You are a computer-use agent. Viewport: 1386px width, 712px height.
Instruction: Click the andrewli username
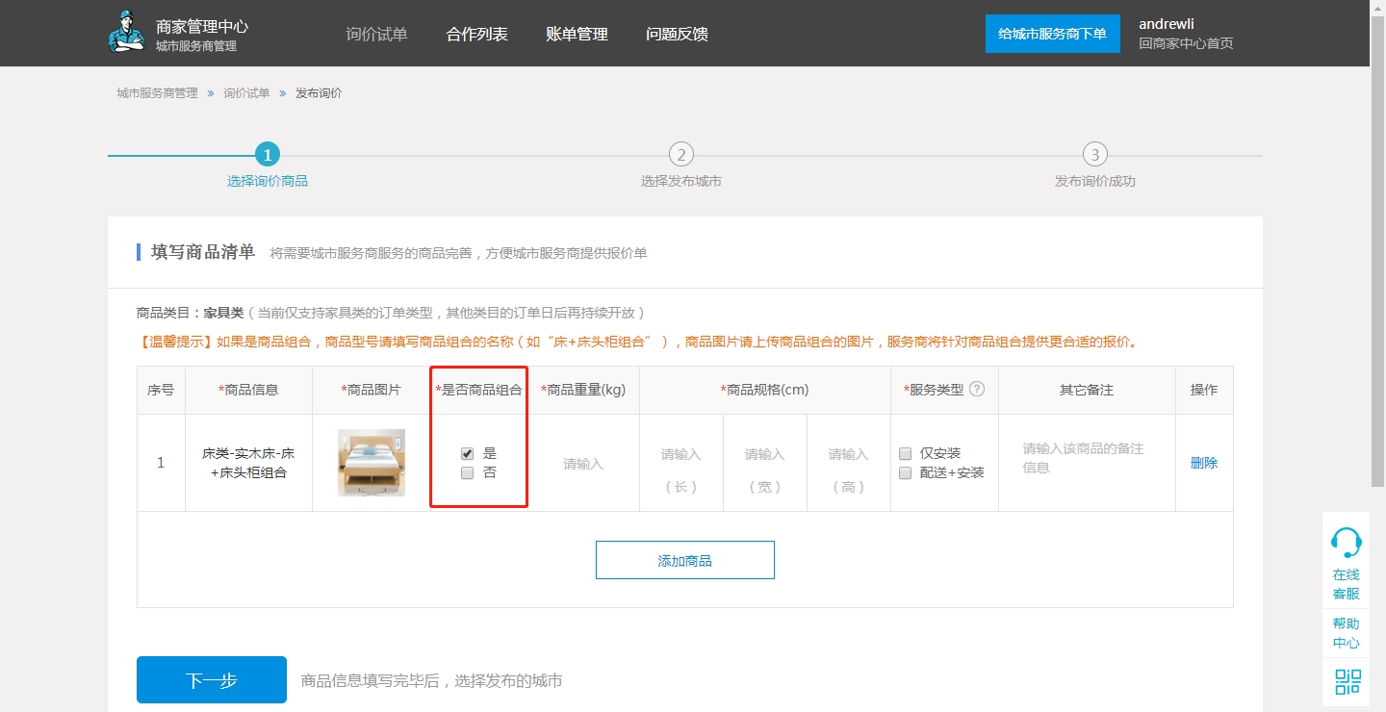tap(1167, 24)
